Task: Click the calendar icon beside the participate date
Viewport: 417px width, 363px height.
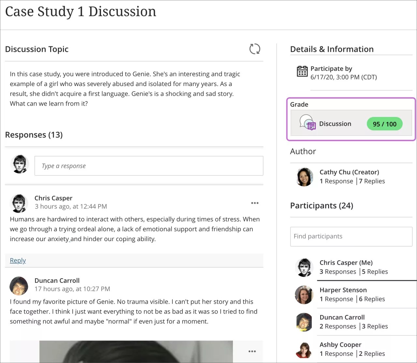Action: pyautogui.click(x=302, y=72)
